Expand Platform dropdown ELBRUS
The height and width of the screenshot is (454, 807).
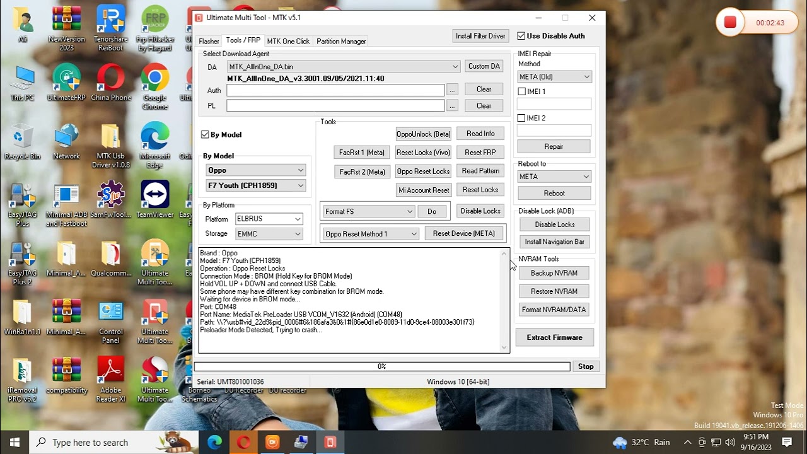(269, 219)
